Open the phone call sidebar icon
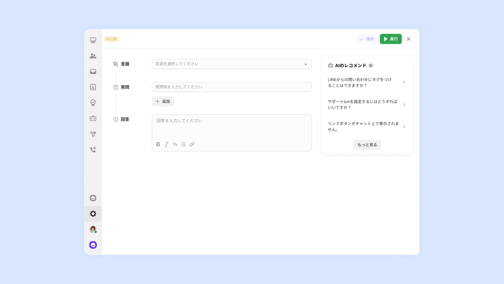Screen dimensions: 504x284 93,149
